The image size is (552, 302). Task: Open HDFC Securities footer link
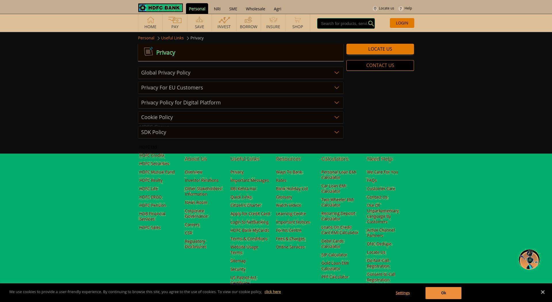[154, 164]
